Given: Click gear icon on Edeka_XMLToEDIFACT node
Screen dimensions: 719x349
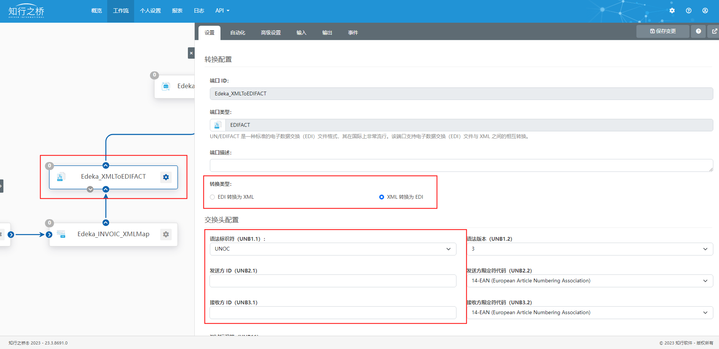Looking at the screenshot, I should 166,177.
